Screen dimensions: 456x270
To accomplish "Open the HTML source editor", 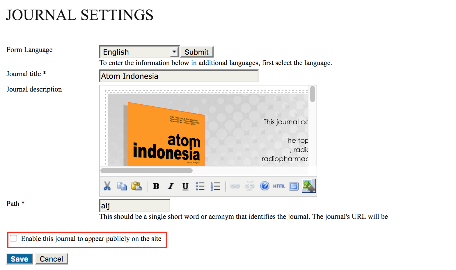I will pos(279,186).
